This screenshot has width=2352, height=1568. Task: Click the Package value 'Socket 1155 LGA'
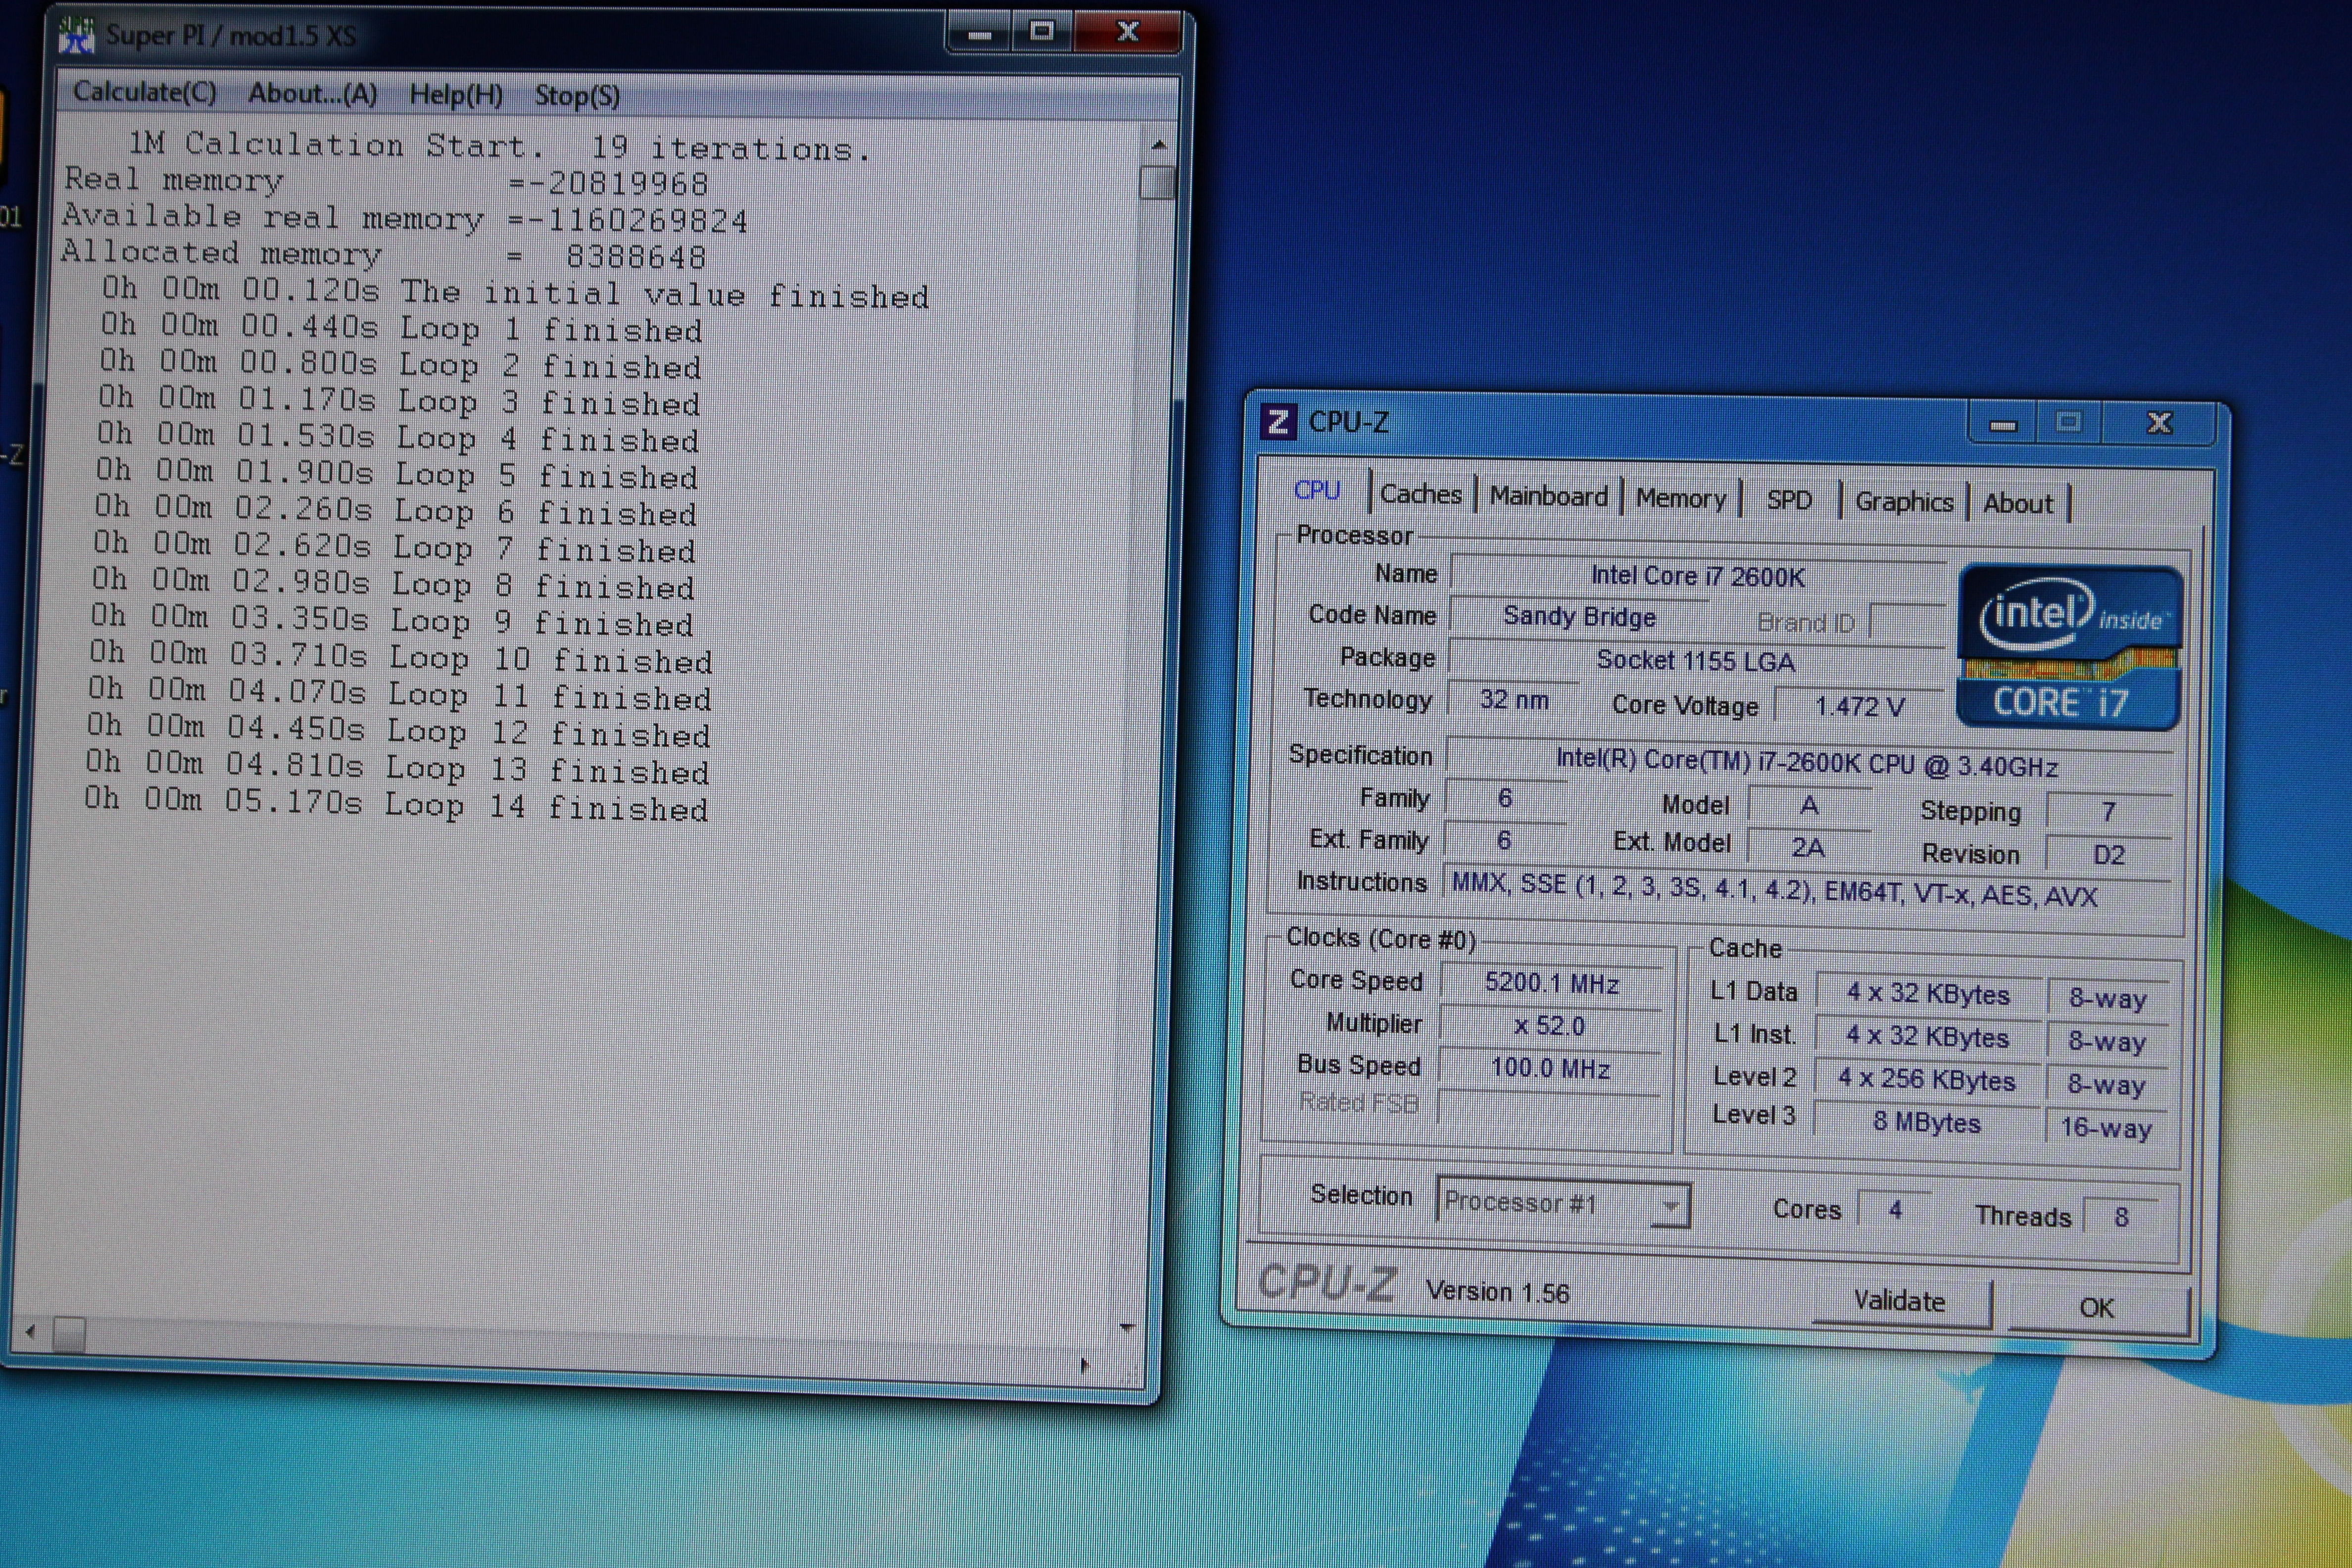point(1695,661)
